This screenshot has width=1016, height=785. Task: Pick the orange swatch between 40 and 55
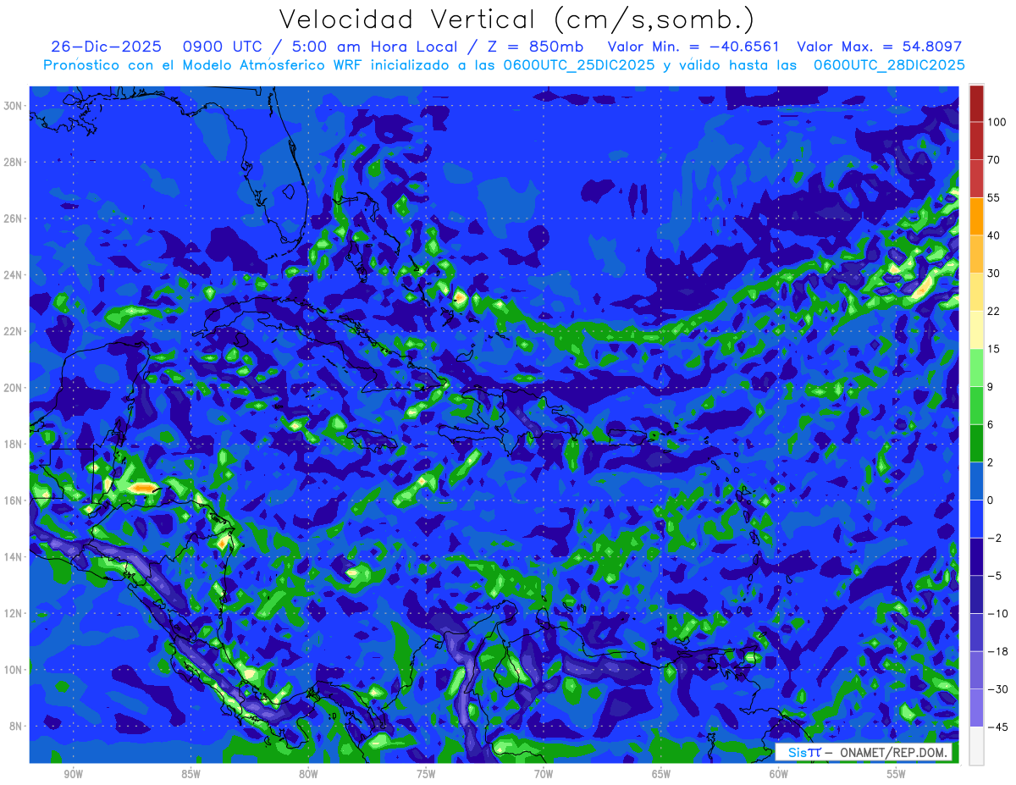pos(976,217)
